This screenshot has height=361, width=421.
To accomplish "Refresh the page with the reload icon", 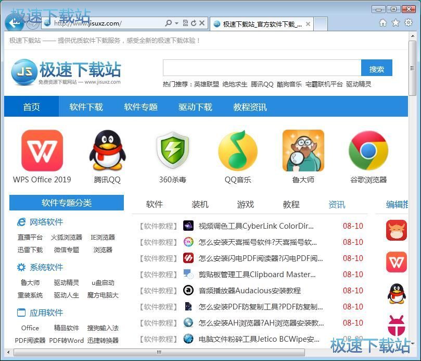I will [x=194, y=23].
